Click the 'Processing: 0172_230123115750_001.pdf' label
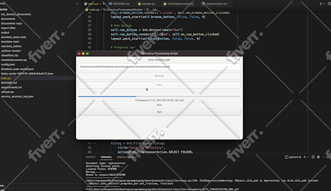Viewport: 331px width, 191px height. coord(159,100)
